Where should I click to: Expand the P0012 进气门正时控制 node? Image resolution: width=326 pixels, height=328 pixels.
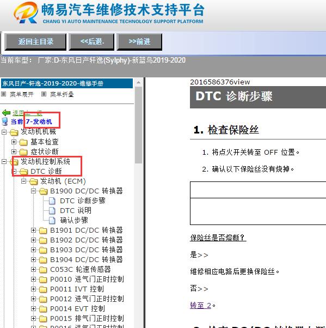33,299
